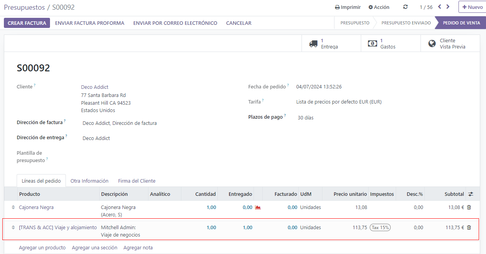Open the Imprimir dropdown menu
The image size is (486, 254).
coord(348,7)
